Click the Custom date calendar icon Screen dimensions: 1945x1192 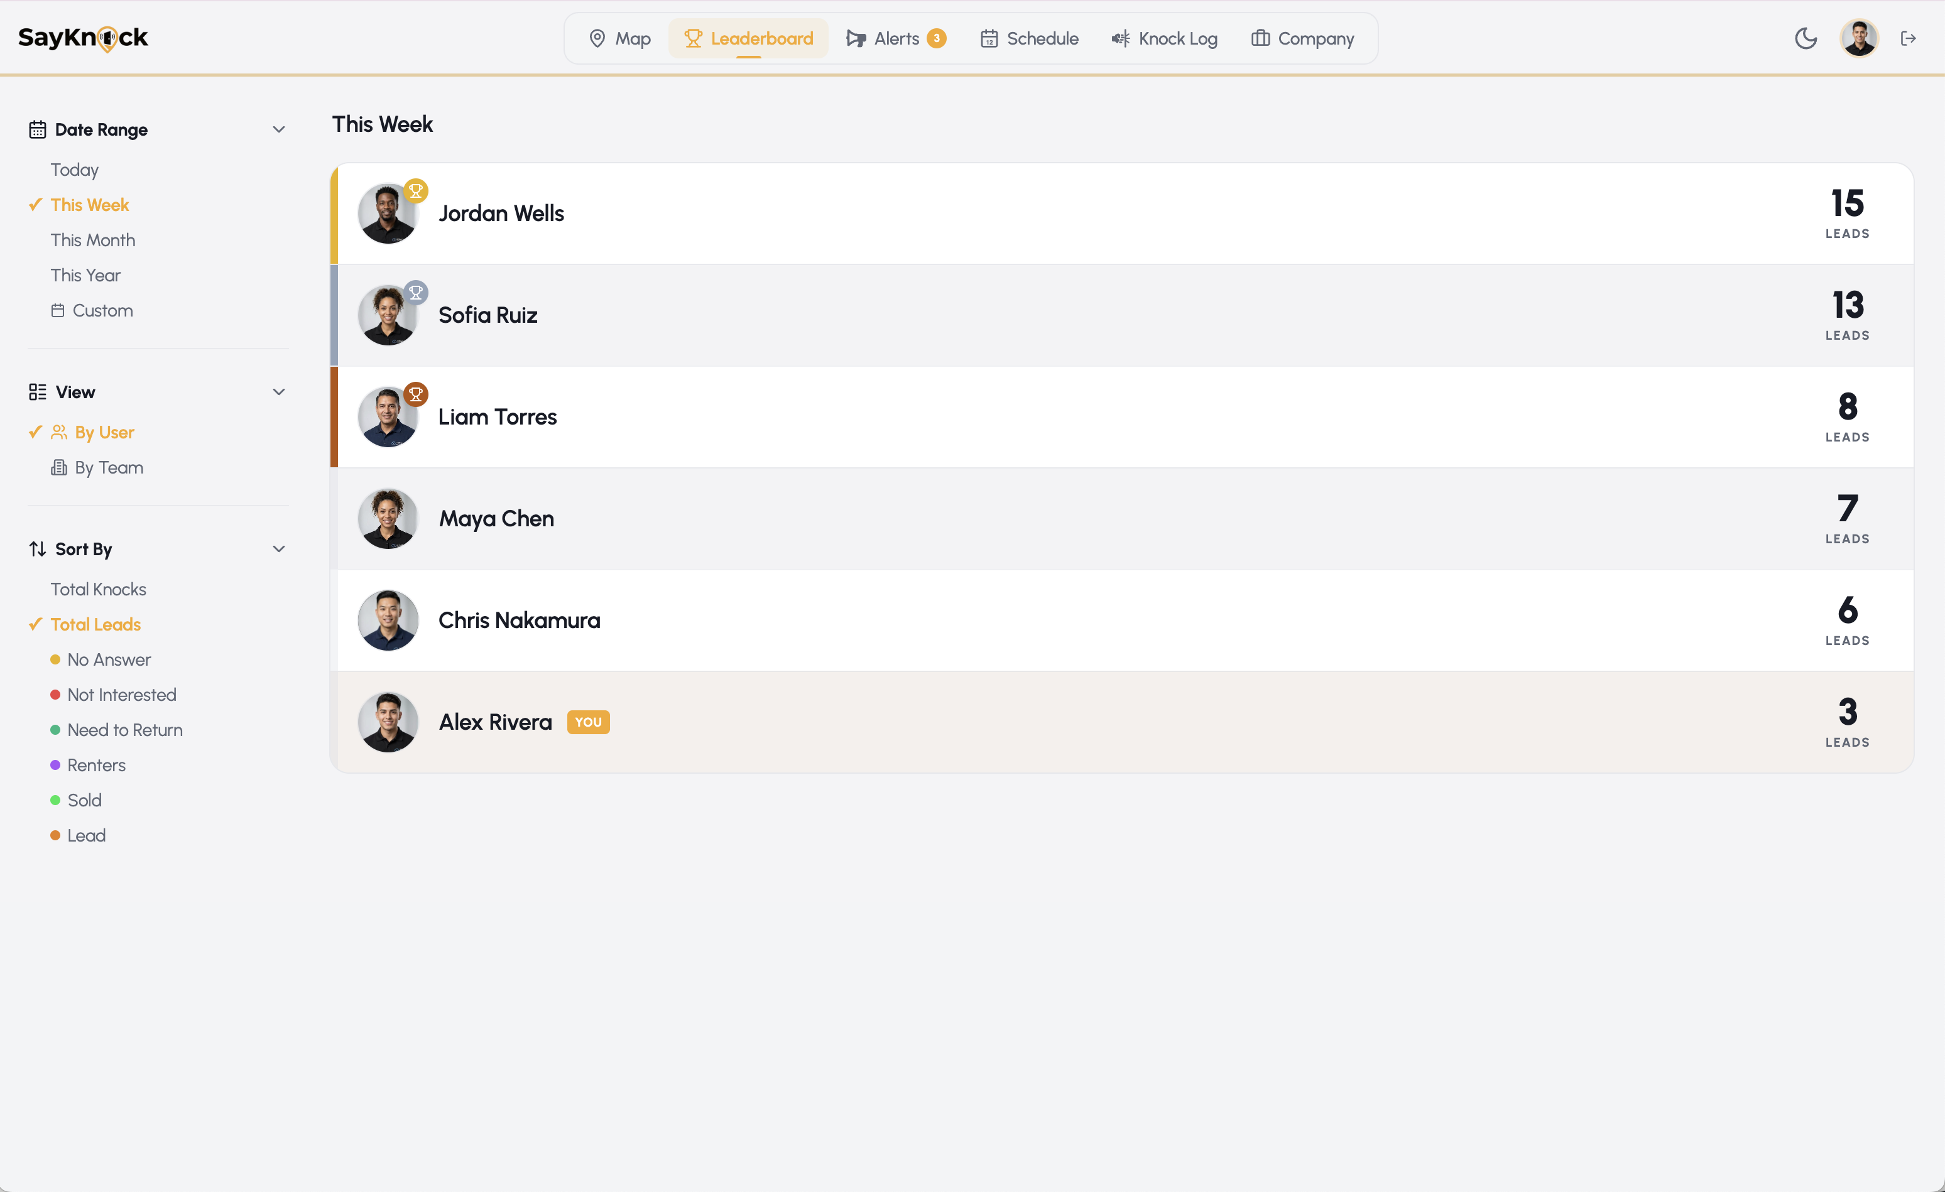(x=58, y=311)
